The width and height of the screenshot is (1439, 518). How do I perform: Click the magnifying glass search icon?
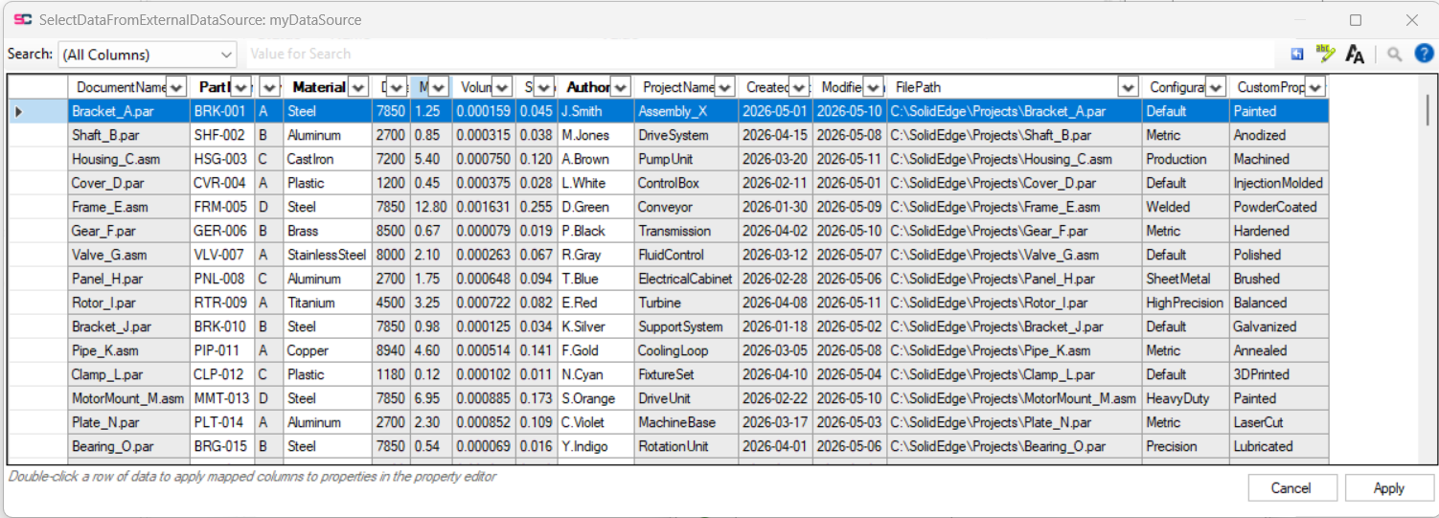(1395, 55)
